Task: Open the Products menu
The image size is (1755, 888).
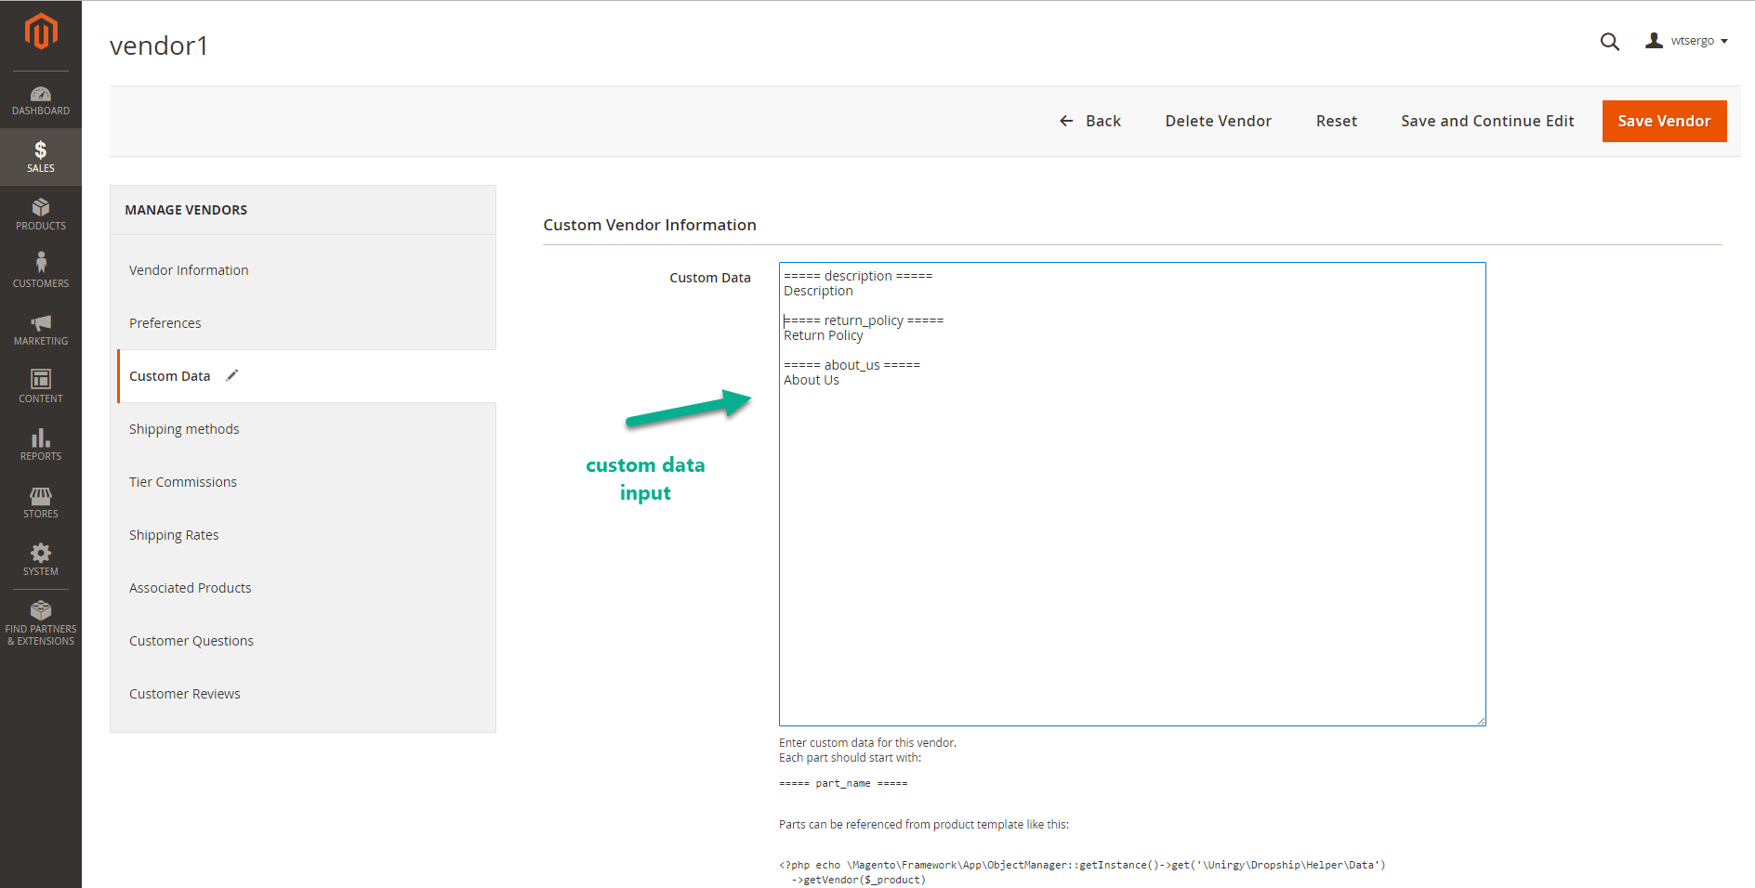Action: click(x=41, y=215)
